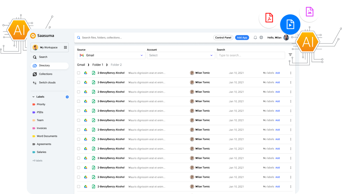Click the blue video file icon
The height and width of the screenshot is (194, 342).
[x=290, y=24]
